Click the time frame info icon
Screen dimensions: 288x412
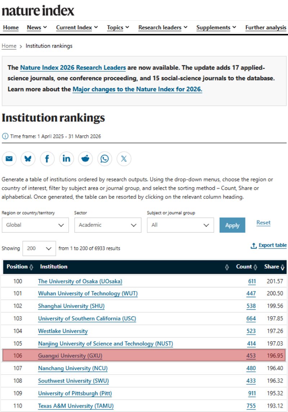tap(5, 136)
